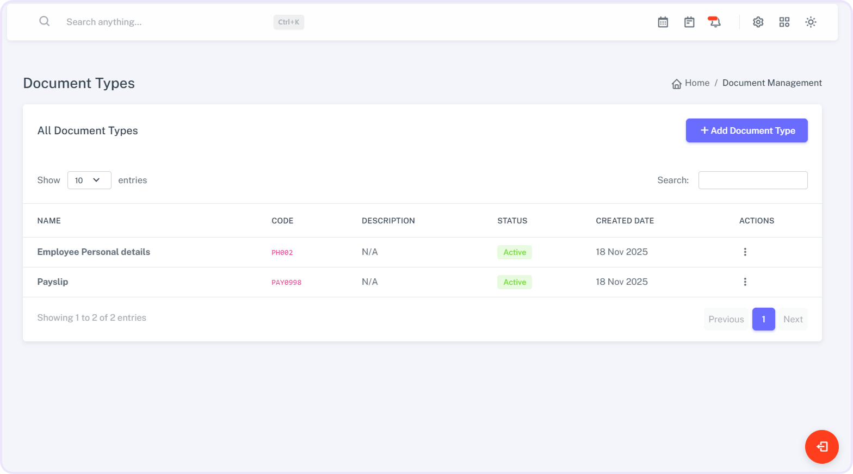The height and width of the screenshot is (474, 853).
Task: Click the Next pagination button
Action: coord(793,320)
